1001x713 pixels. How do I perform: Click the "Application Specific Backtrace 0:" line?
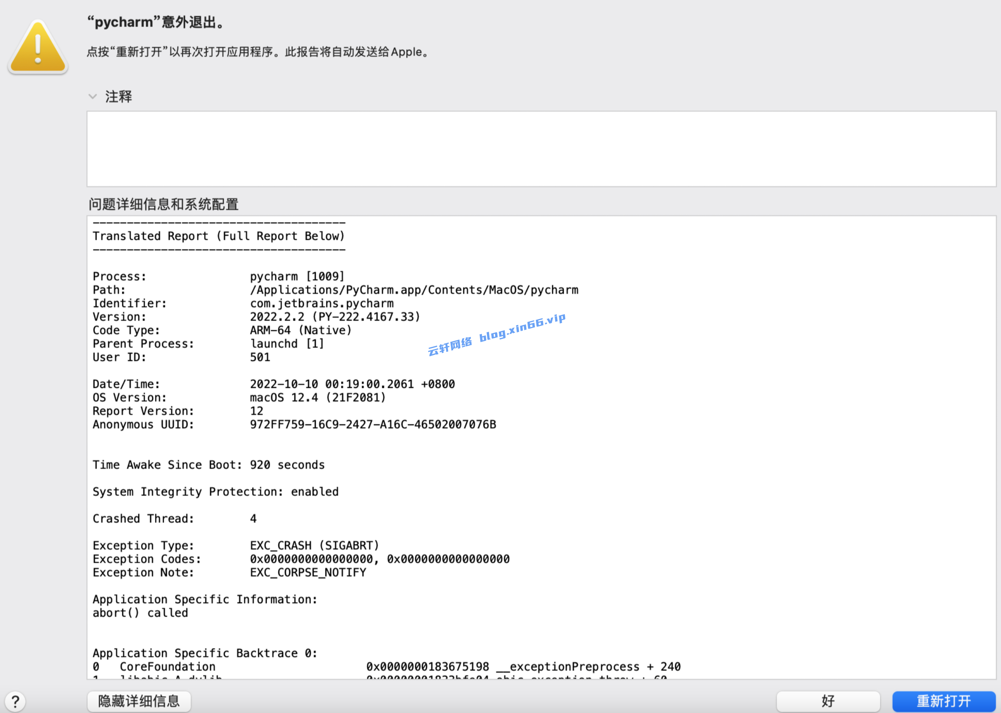point(205,653)
